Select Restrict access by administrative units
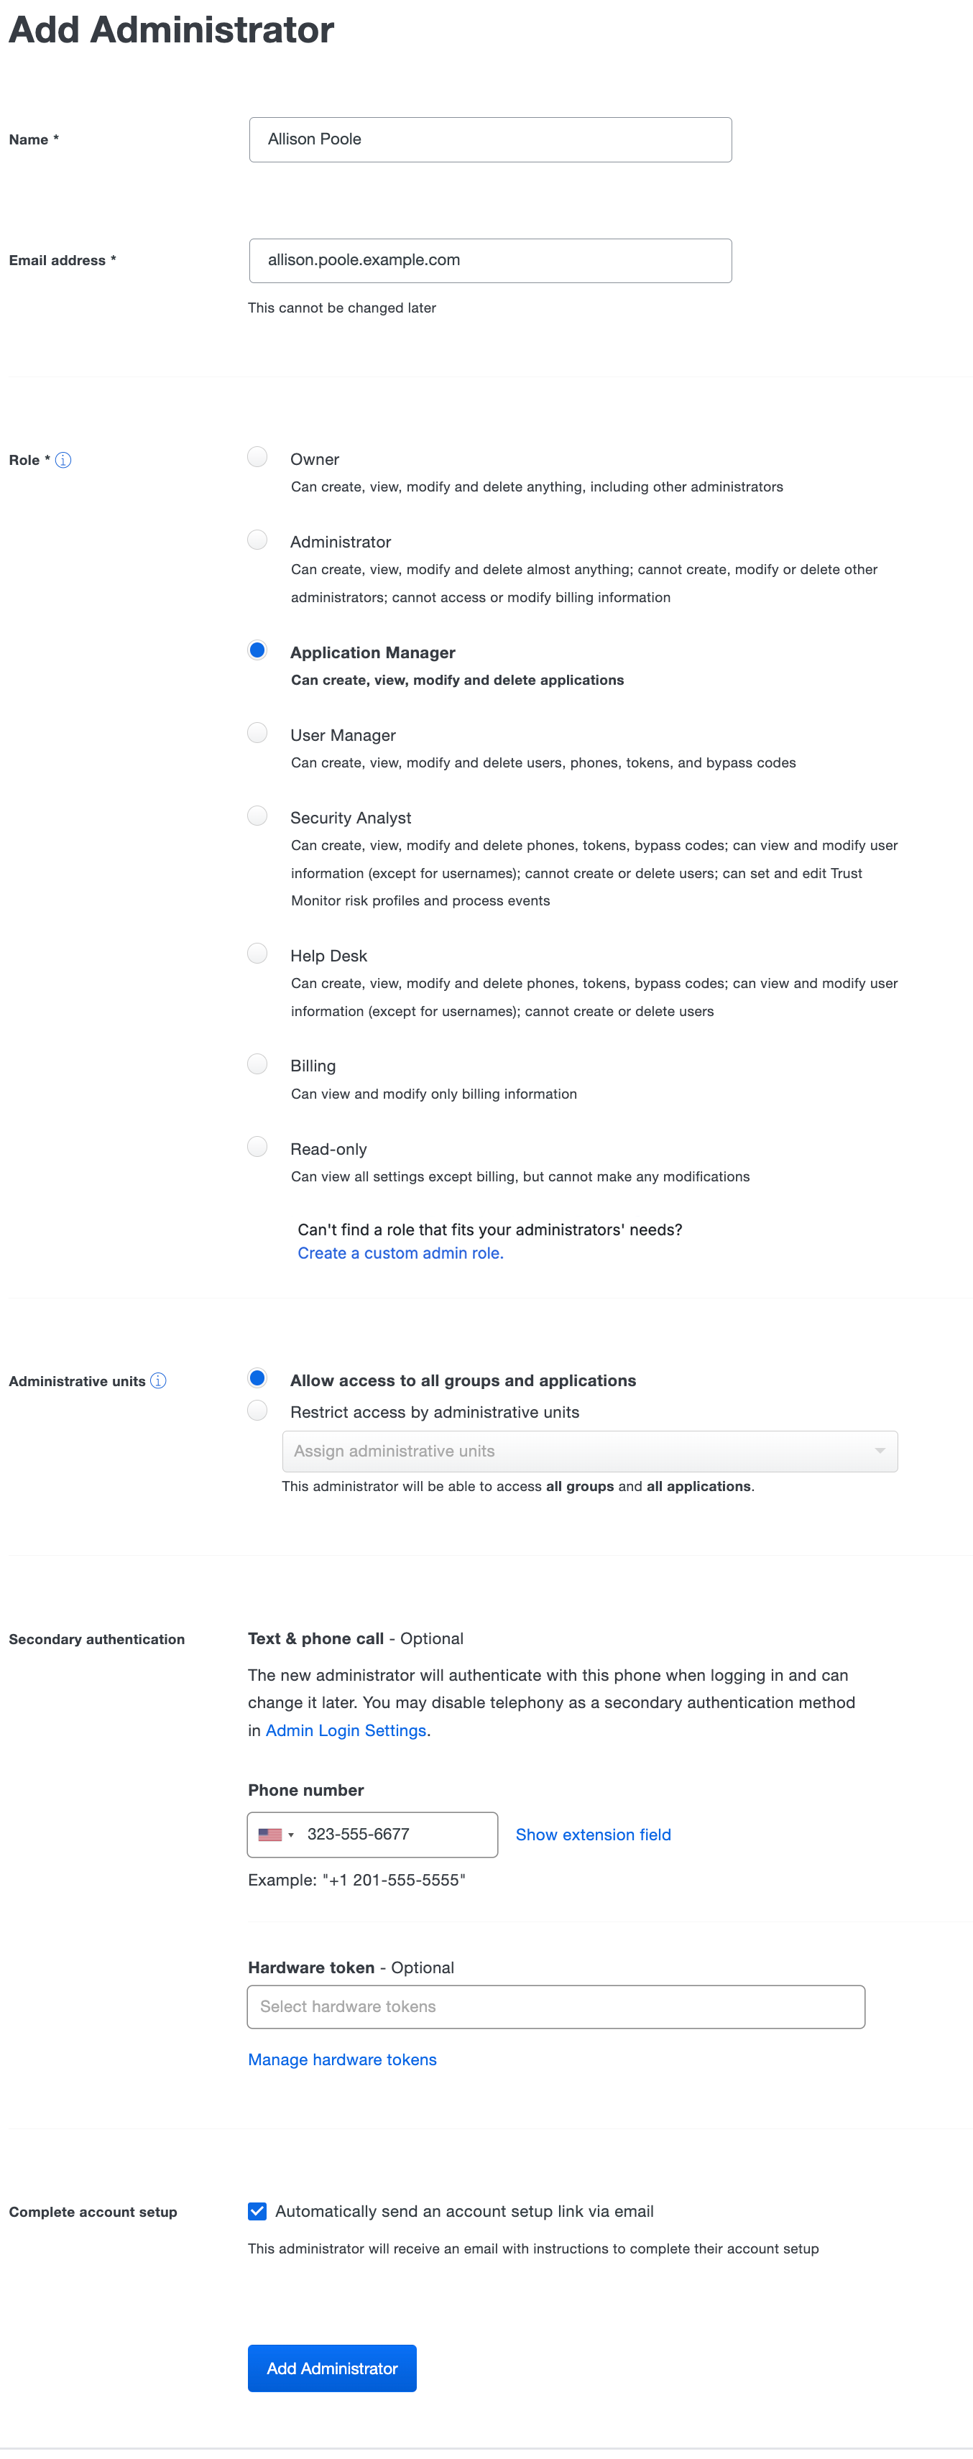 coord(257,1410)
